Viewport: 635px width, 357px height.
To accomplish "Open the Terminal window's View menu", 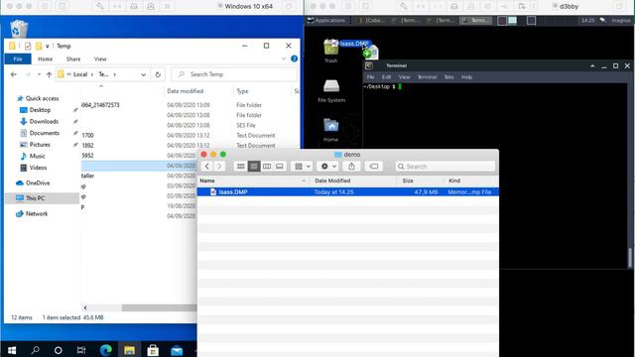I will 404,77.
